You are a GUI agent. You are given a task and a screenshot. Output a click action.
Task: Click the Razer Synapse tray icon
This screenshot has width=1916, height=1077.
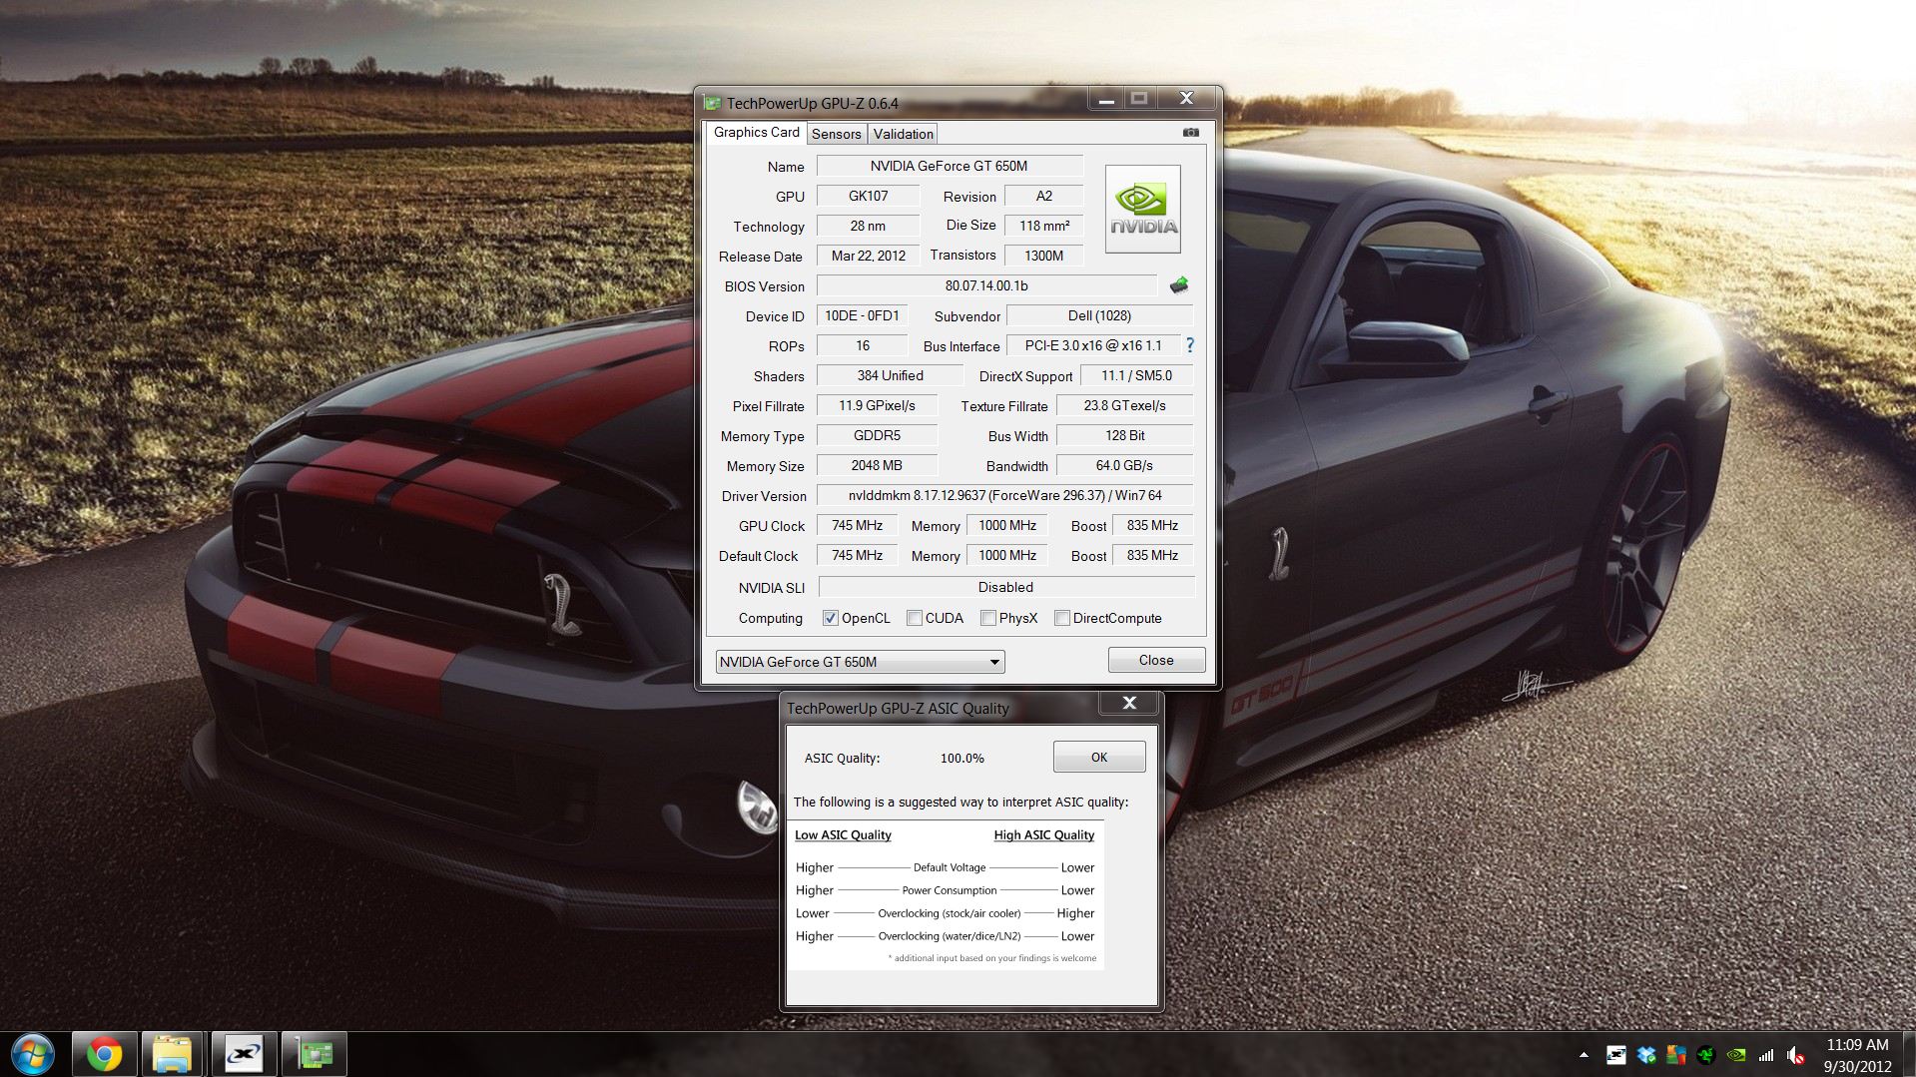(1706, 1054)
